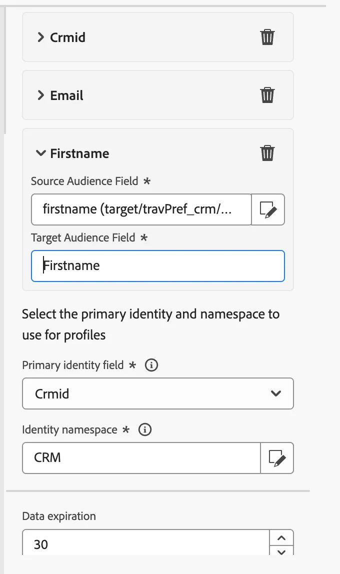Increase the Data expiration value
The height and width of the screenshot is (574, 340).
tap(281, 538)
